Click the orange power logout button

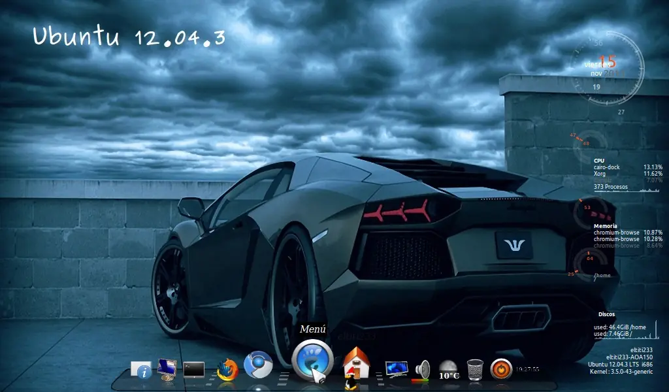[501, 369]
